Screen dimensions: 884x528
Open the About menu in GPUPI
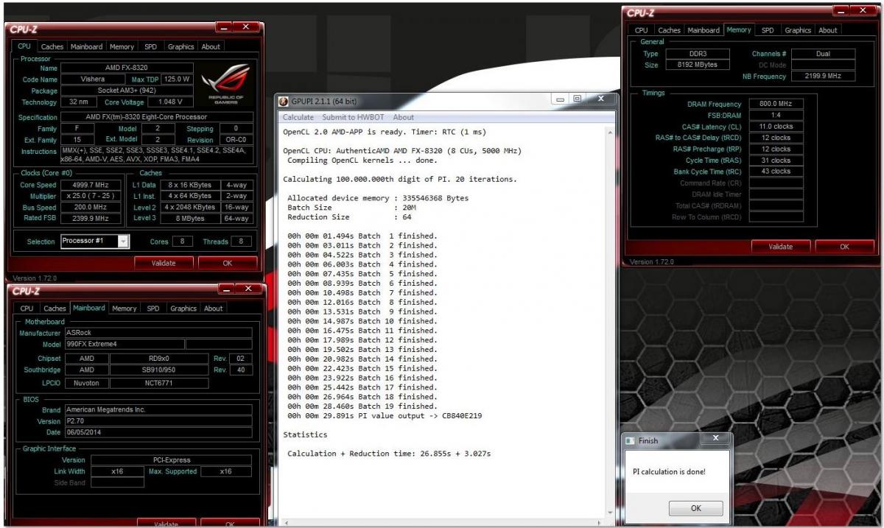pos(403,117)
